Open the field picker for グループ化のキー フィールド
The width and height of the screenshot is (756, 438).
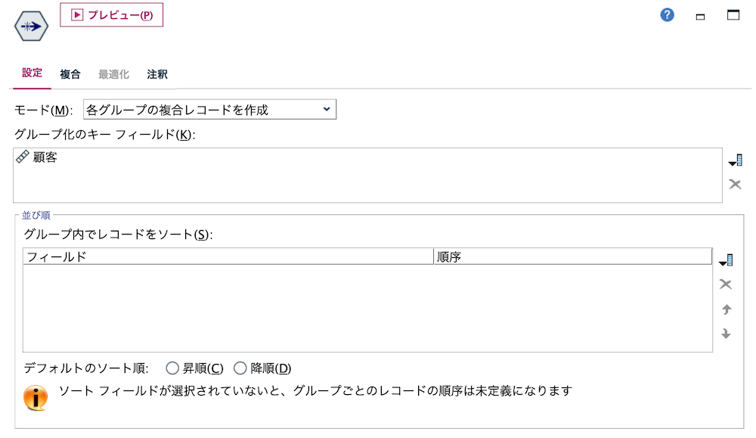(734, 159)
